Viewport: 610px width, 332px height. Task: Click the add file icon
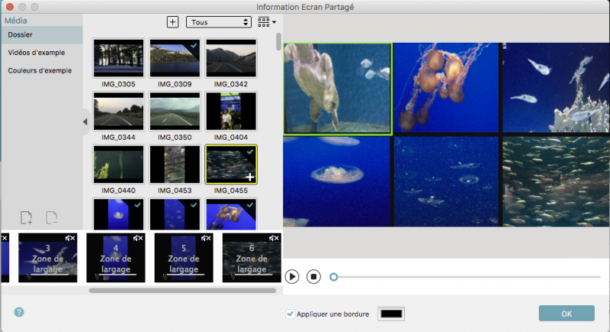tap(27, 218)
